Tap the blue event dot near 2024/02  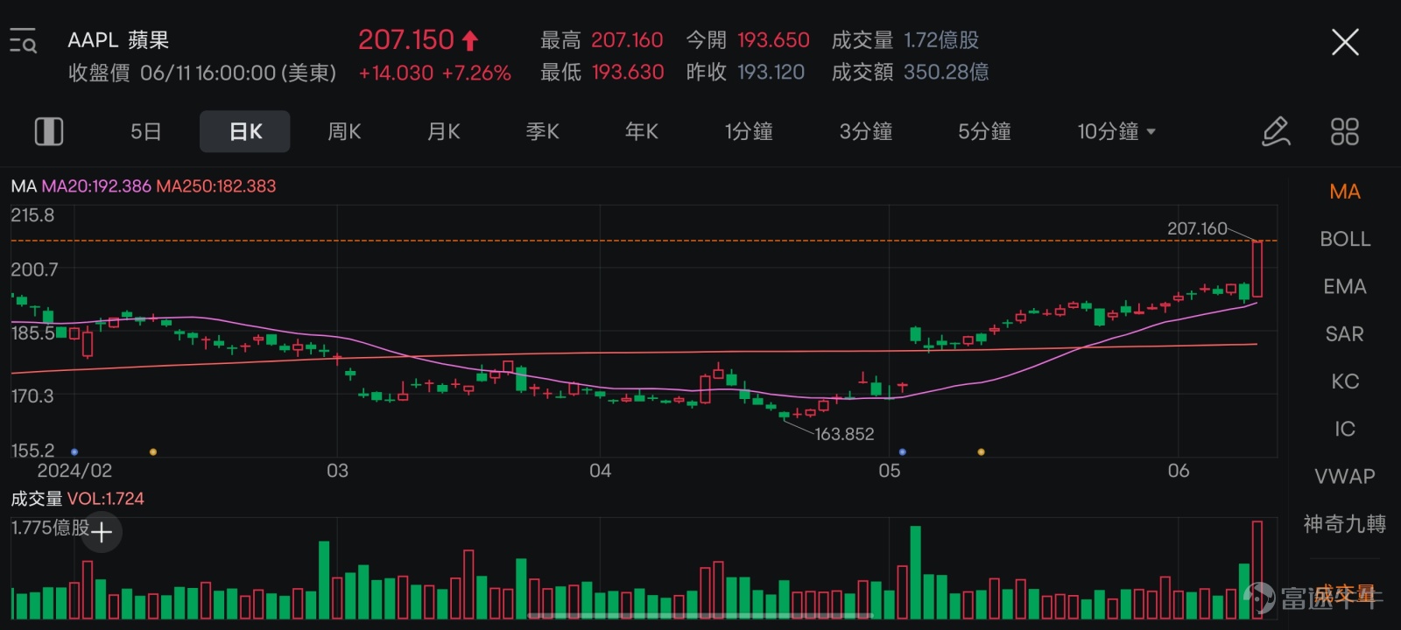[74, 451]
